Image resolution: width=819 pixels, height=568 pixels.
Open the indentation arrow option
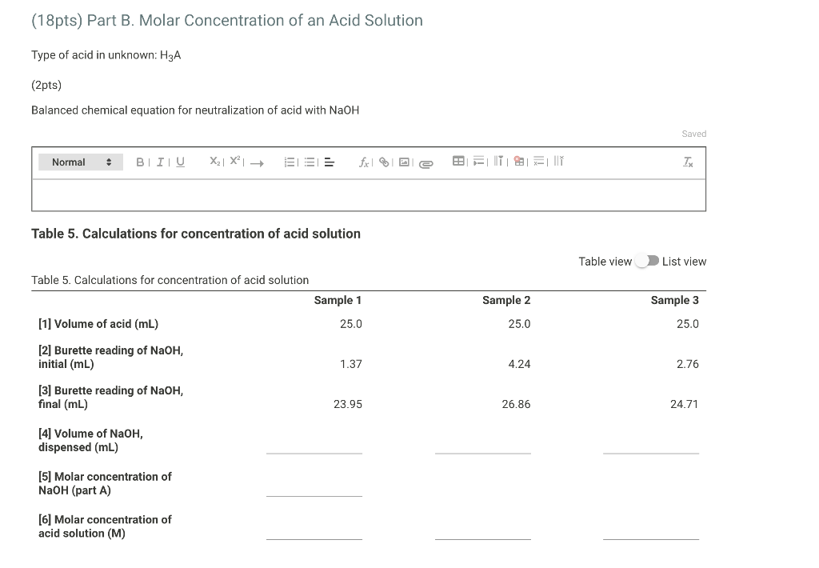(256, 162)
